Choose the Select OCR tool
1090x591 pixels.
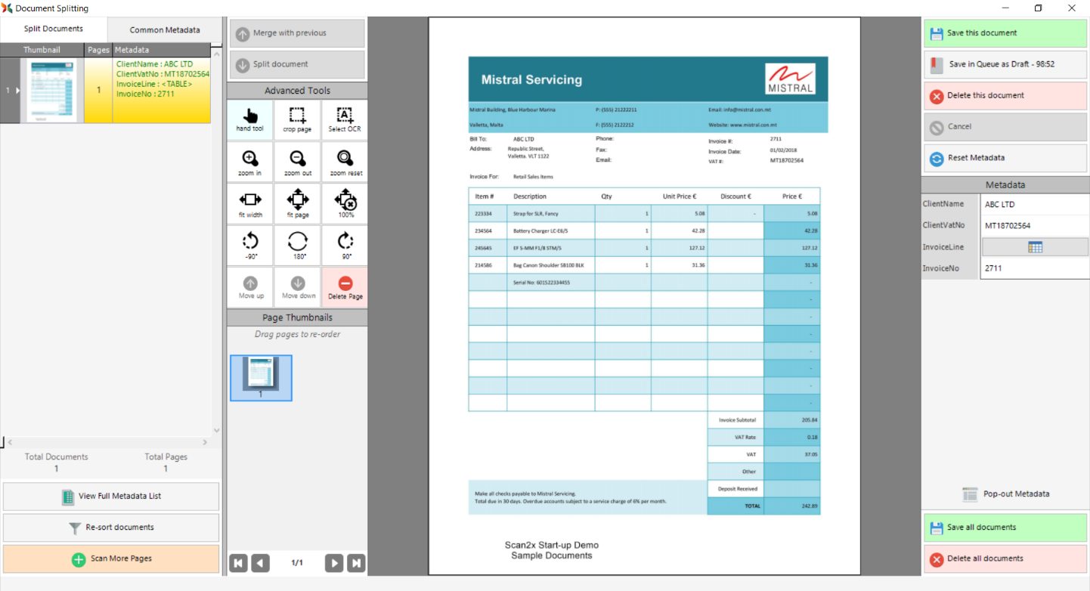pyautogui.click(x=345, y=119)
